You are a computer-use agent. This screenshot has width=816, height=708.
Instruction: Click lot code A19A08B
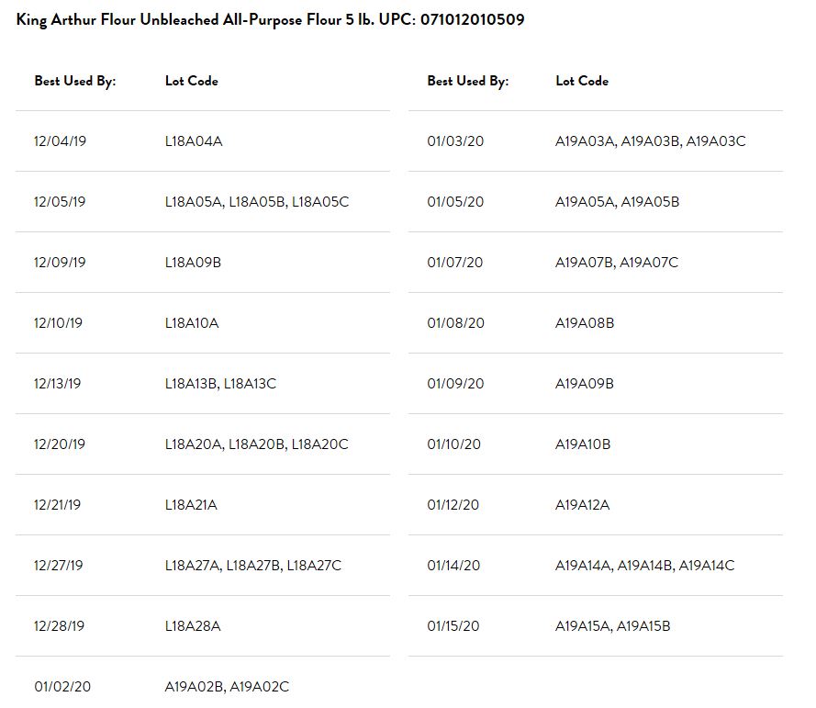585,323
